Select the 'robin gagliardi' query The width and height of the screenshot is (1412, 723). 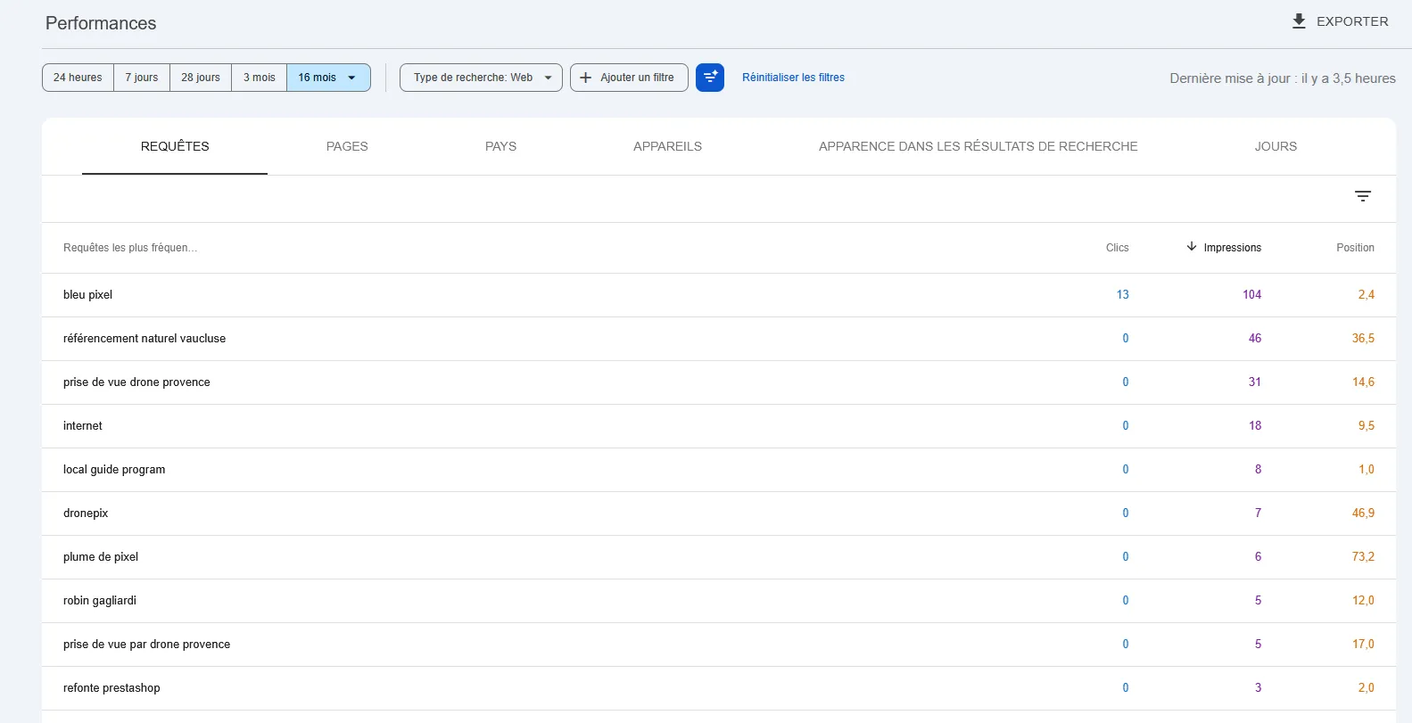pos(718,601)
